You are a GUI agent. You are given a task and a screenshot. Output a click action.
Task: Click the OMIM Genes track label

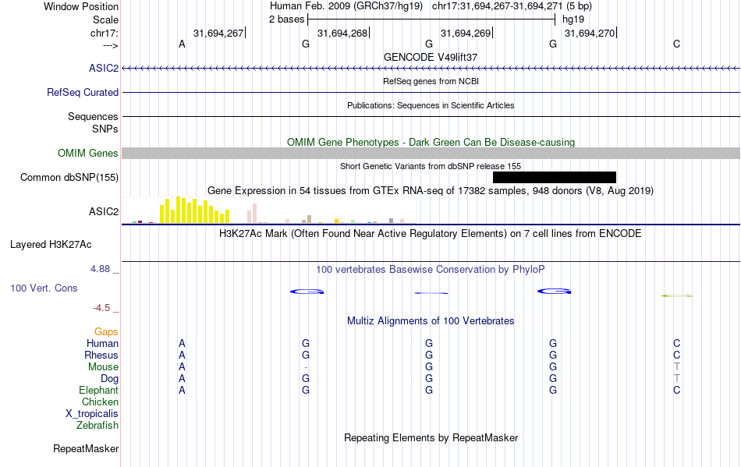tap(88, 154)
